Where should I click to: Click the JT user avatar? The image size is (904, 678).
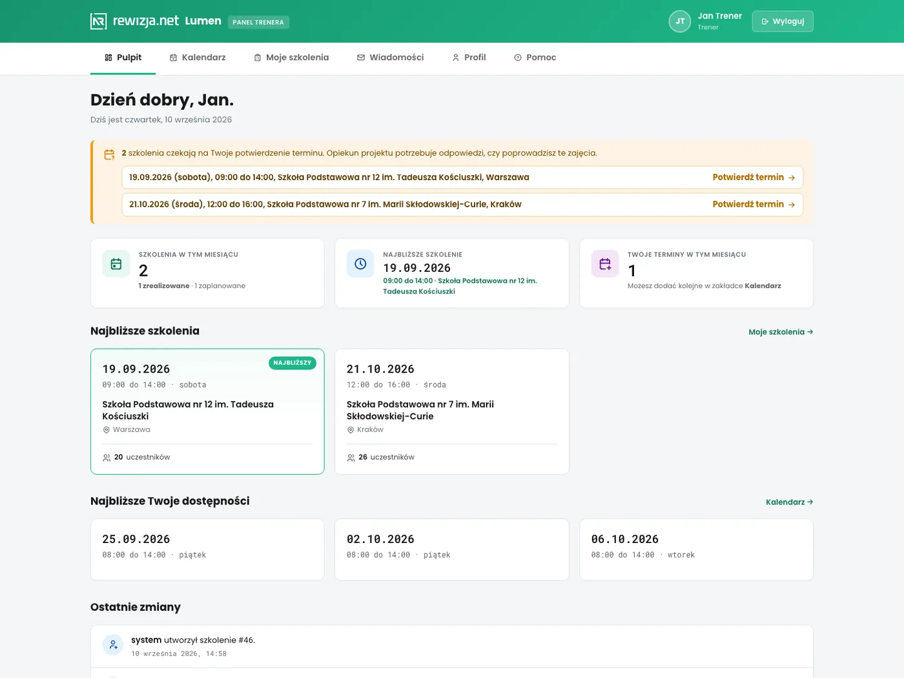click(x=680, y=21)
